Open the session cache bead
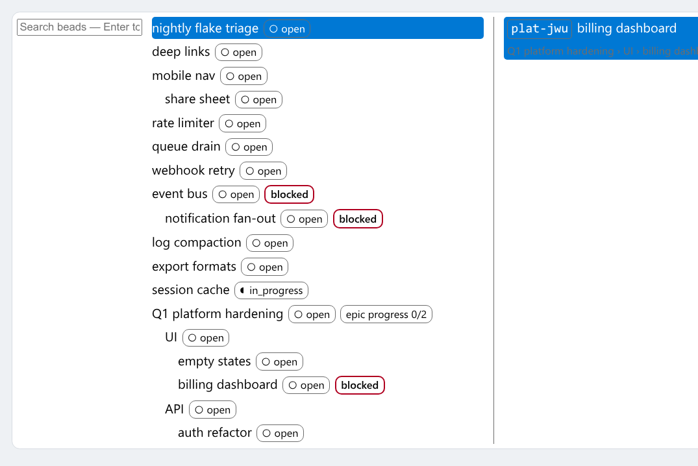698x466 pixels. pyautogui.click(x=190, y=290)
